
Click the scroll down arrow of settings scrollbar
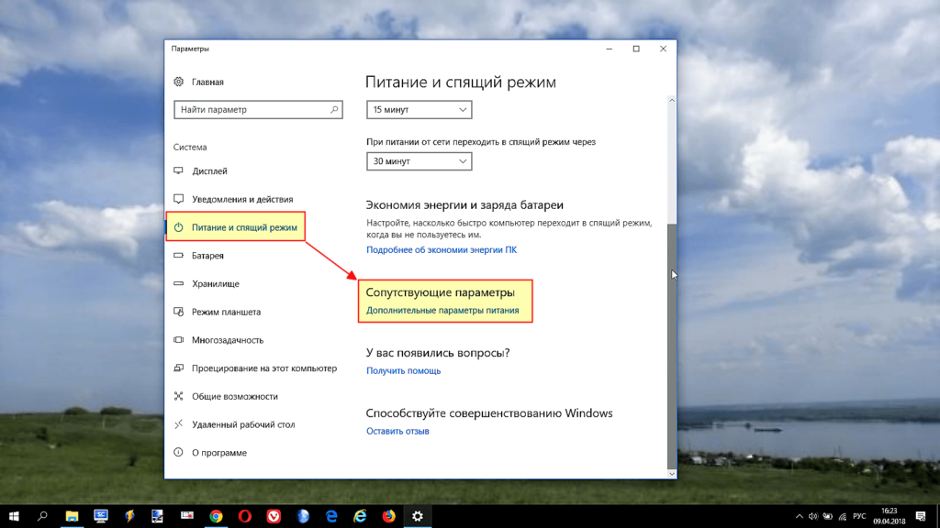click(671, 473)
